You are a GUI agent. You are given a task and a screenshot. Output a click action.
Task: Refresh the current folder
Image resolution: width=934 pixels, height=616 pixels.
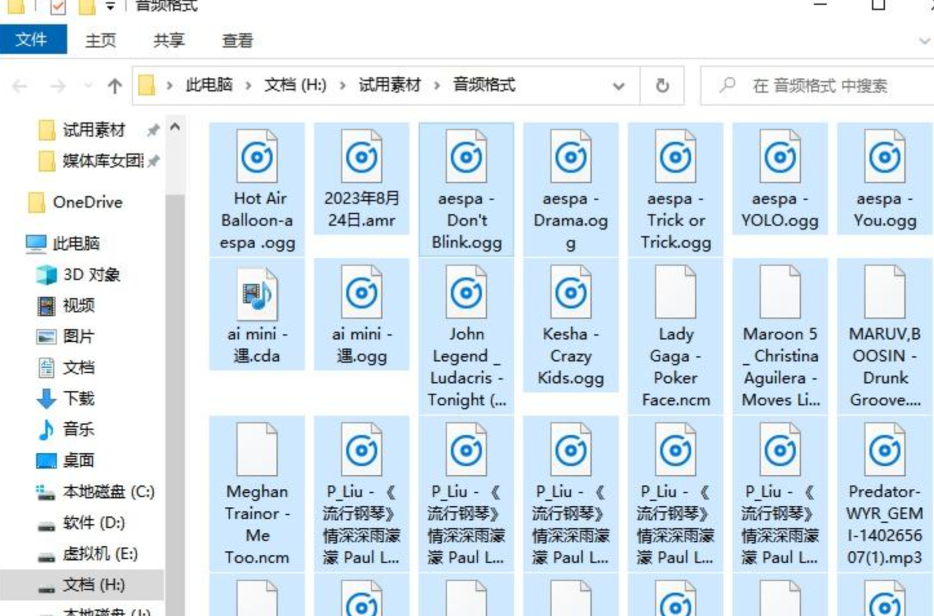(x=662, y=86)
